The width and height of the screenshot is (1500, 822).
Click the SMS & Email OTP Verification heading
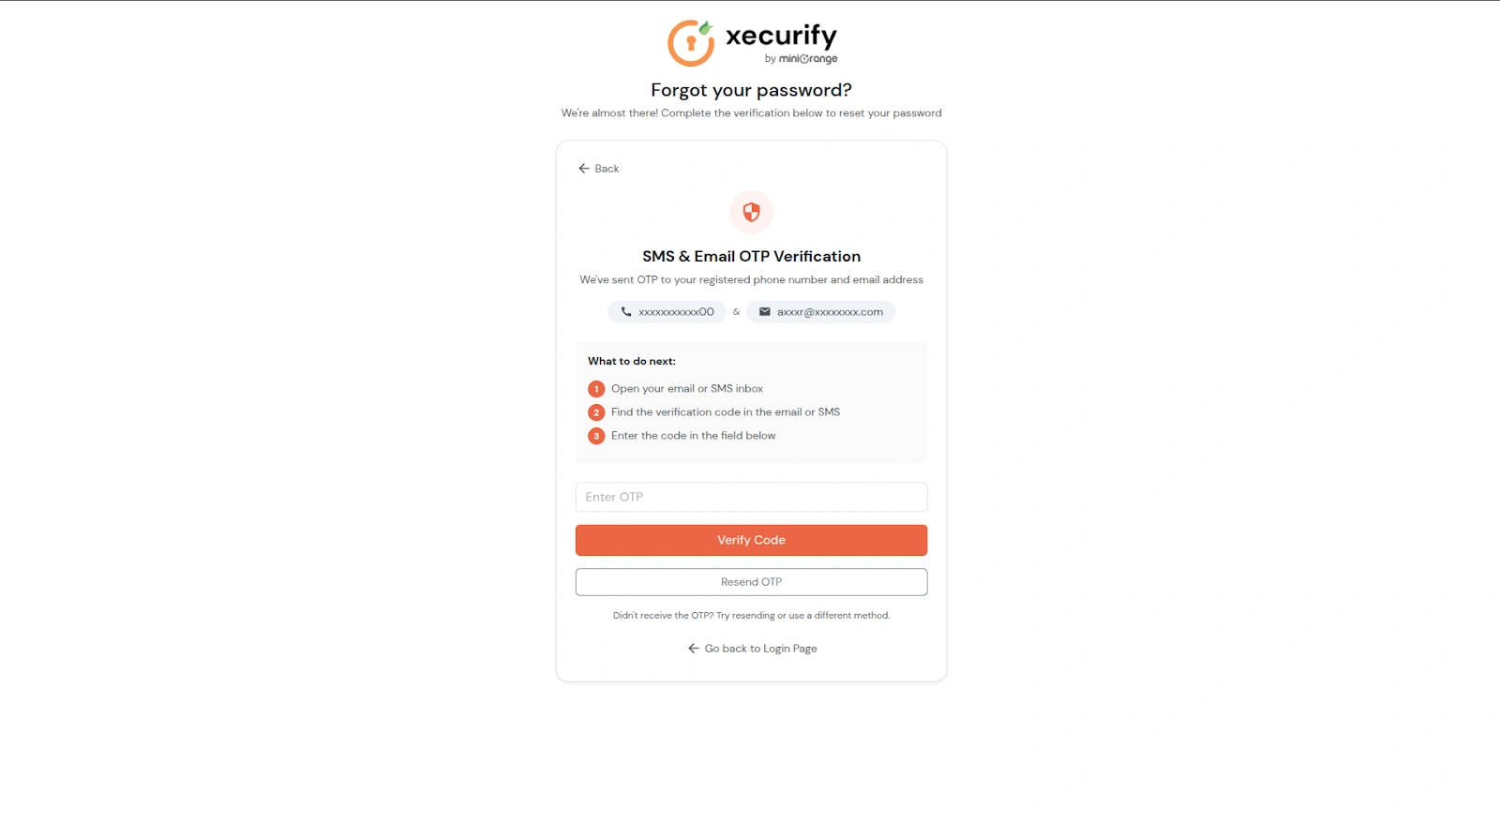point(751,256)
